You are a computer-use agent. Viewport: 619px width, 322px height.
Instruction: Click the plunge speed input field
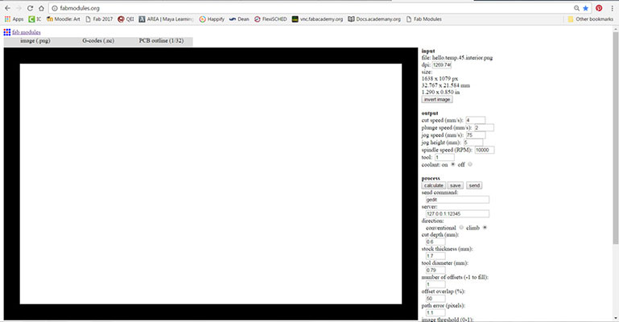click(x=484, y=128)
